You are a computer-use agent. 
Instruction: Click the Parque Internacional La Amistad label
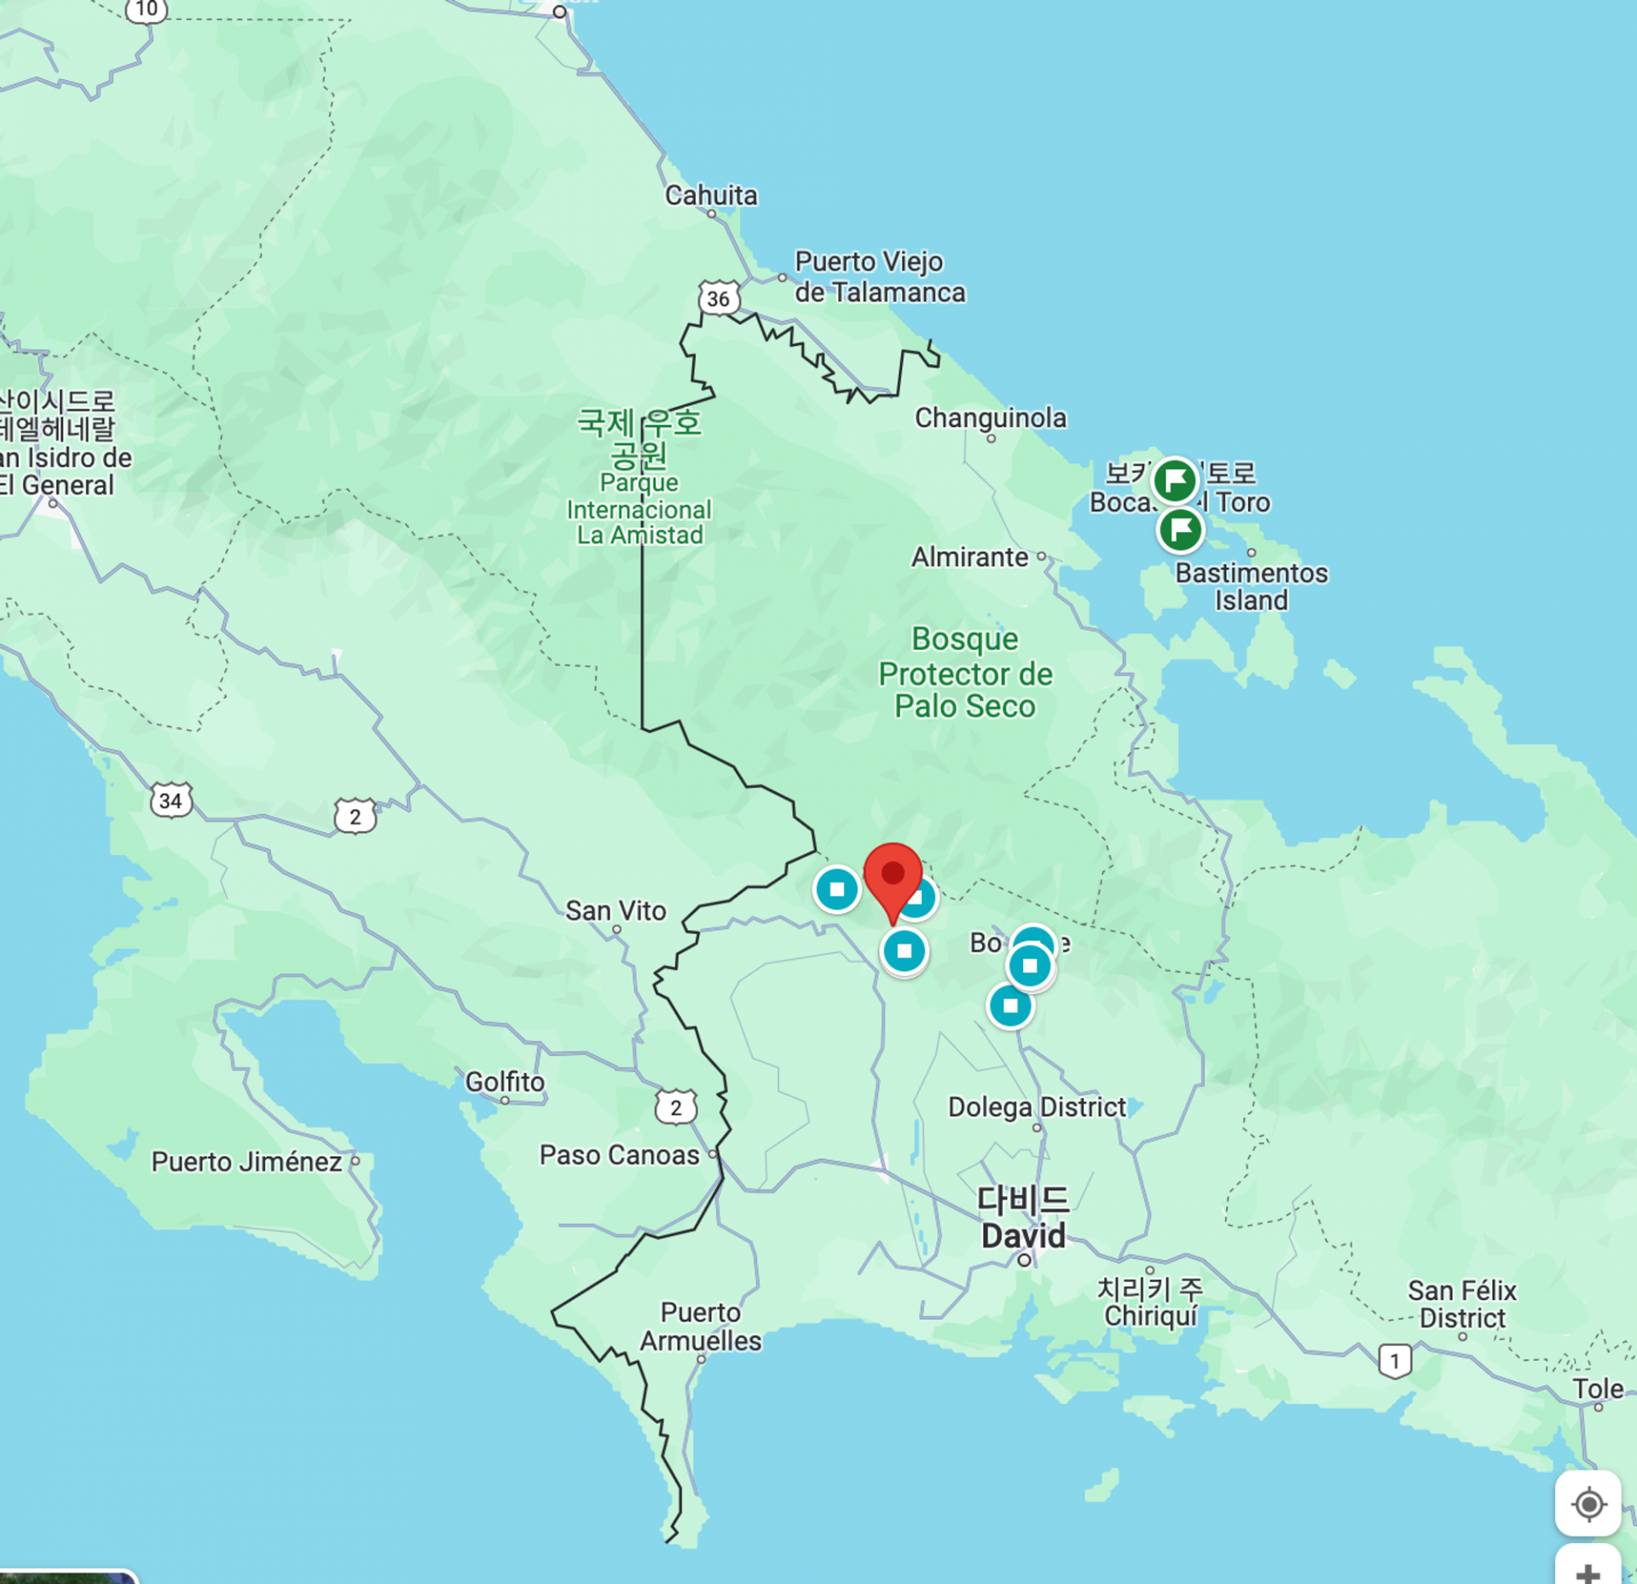click(x=639, y=509)
